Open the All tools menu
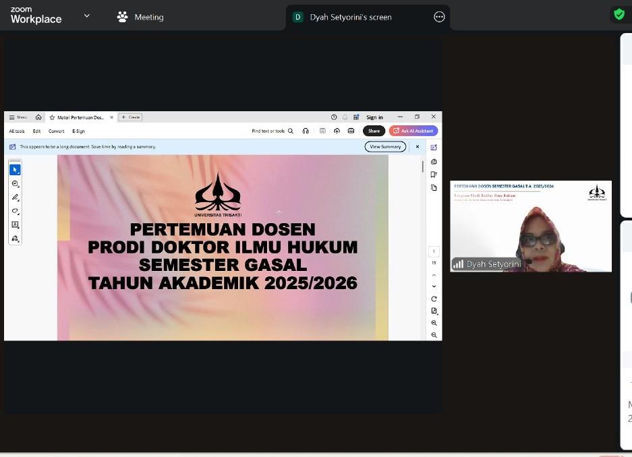632x457 pixels. tap(17, 131)
